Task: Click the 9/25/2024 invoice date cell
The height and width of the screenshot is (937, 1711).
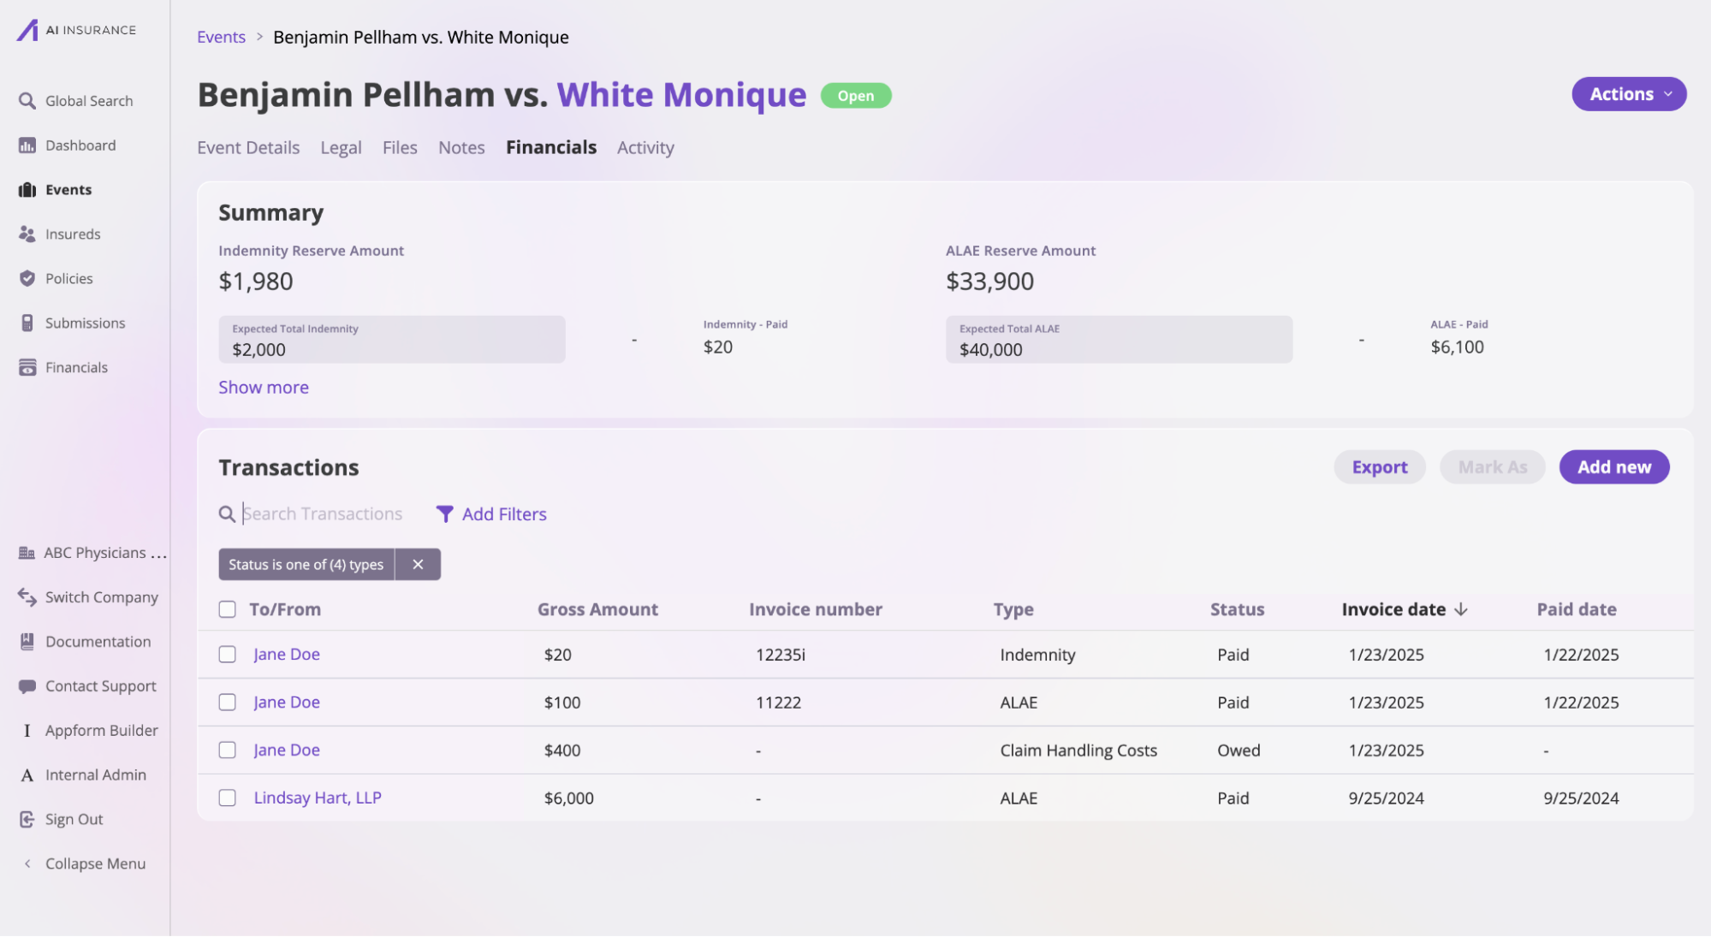Action: click(x=1387, y=798)
